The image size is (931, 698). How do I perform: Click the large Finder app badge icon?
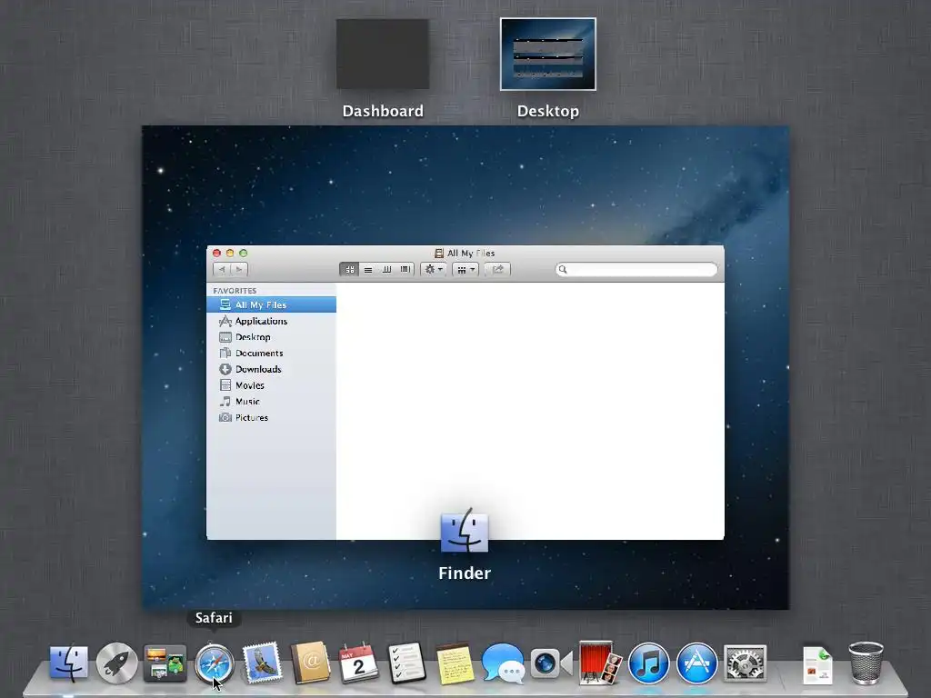[x=465, y=531]
